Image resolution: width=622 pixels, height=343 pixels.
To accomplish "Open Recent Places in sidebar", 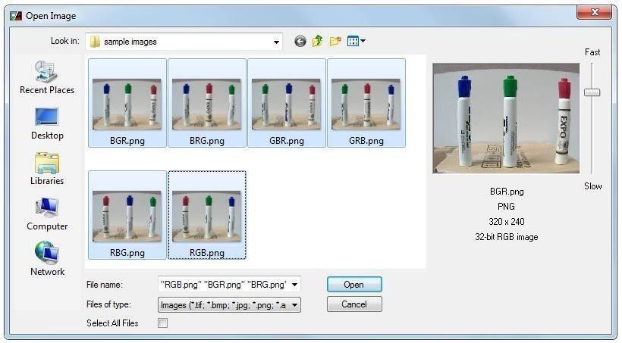I will coord(47,78).
